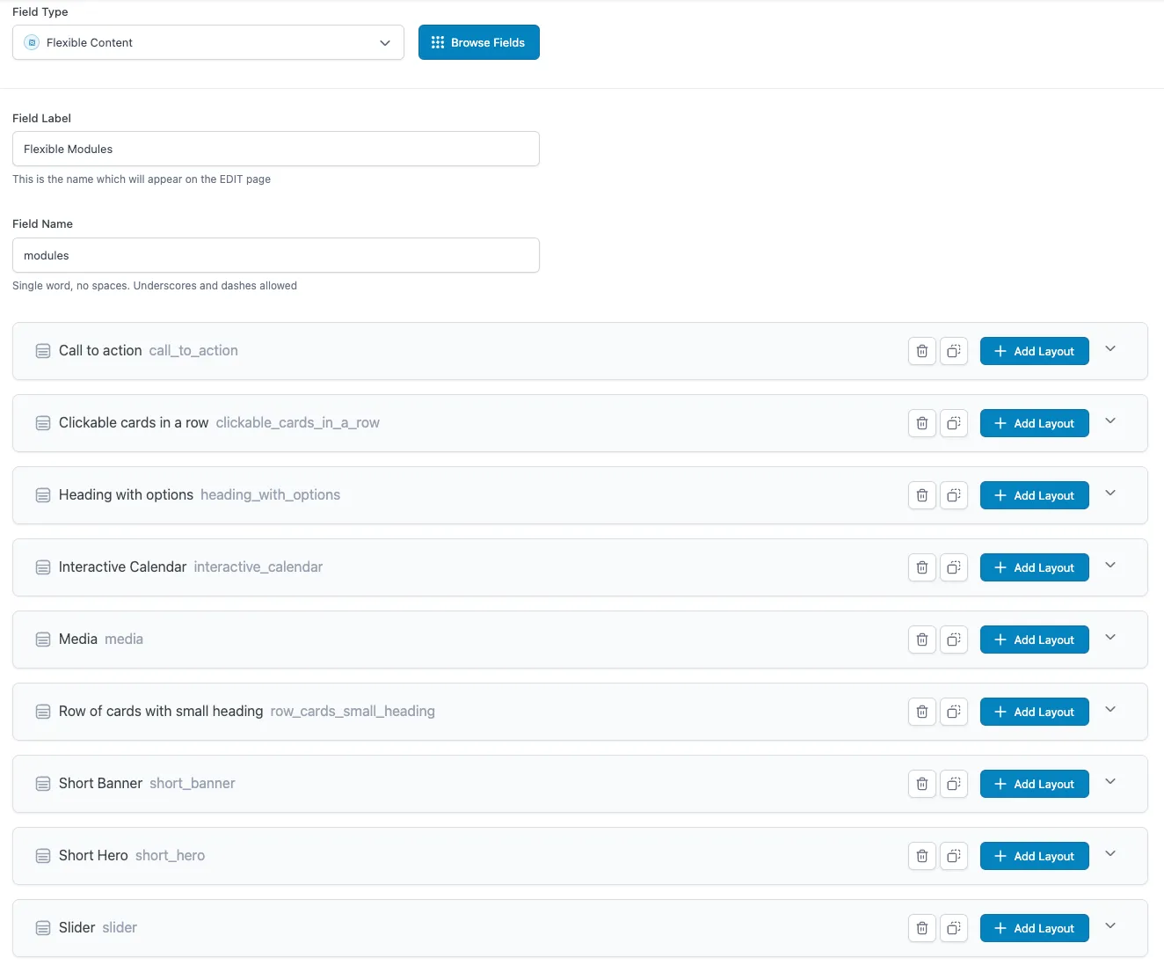Click the grid icon inside Browse Fields
Viewport: 1164px width, 965px height.
pos(437,42)
